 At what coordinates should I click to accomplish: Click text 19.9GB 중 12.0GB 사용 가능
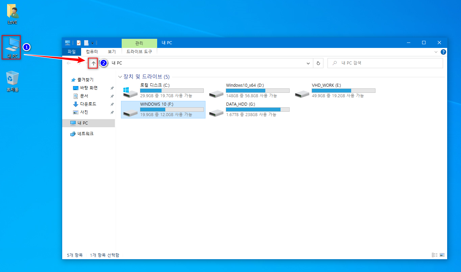[166, 115]
